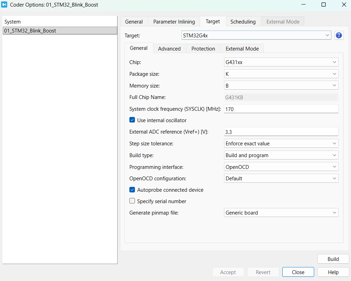Disable Autoprobe connected device
Image resolution: width=351 pixels, height=281 pixels.
(132, 190)
